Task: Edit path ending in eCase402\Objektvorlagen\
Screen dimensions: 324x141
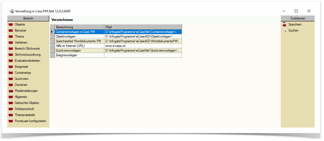Action: (143, 36)
